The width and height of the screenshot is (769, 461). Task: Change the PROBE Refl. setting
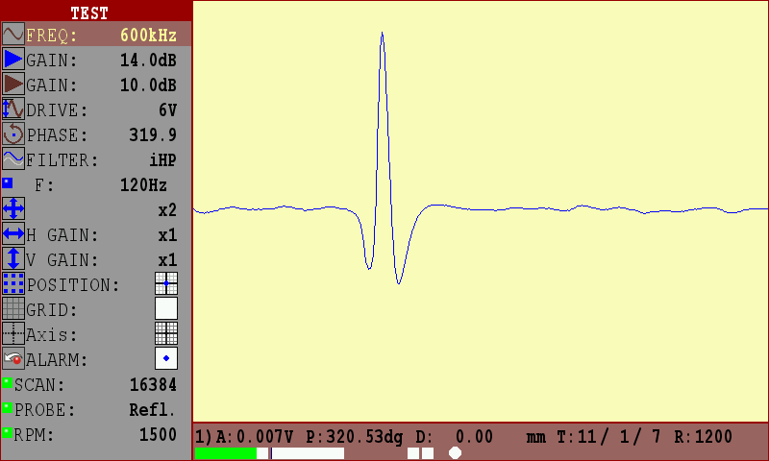[152, 410]
